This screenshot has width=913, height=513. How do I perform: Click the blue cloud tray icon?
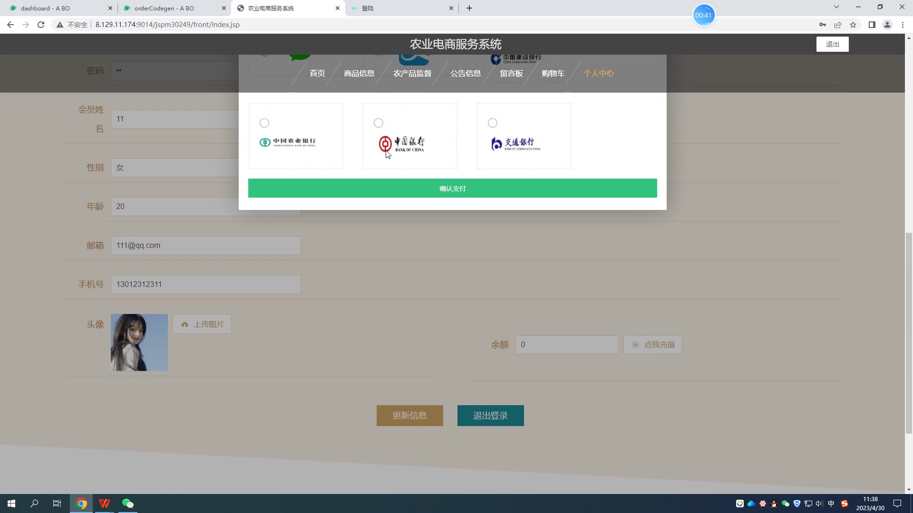(x=751, y=503)
